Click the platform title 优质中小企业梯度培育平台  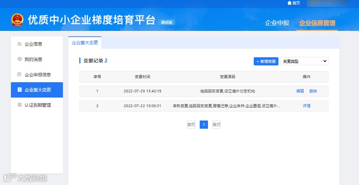pyautogui.click(x=91, y=20)
